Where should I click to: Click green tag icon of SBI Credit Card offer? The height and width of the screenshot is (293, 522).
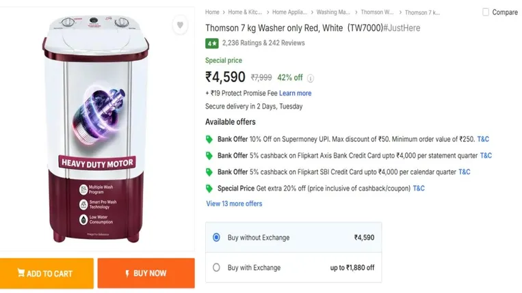pyautogui.click(x=209, y=172)
